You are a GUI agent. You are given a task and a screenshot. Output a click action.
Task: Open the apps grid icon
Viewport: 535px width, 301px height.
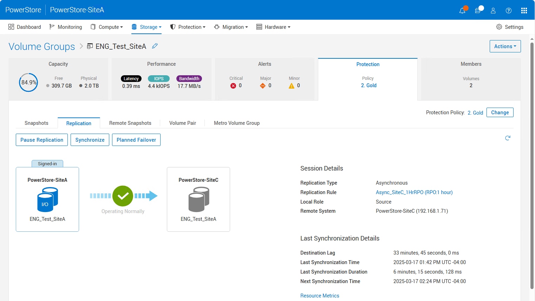[524, 11]
